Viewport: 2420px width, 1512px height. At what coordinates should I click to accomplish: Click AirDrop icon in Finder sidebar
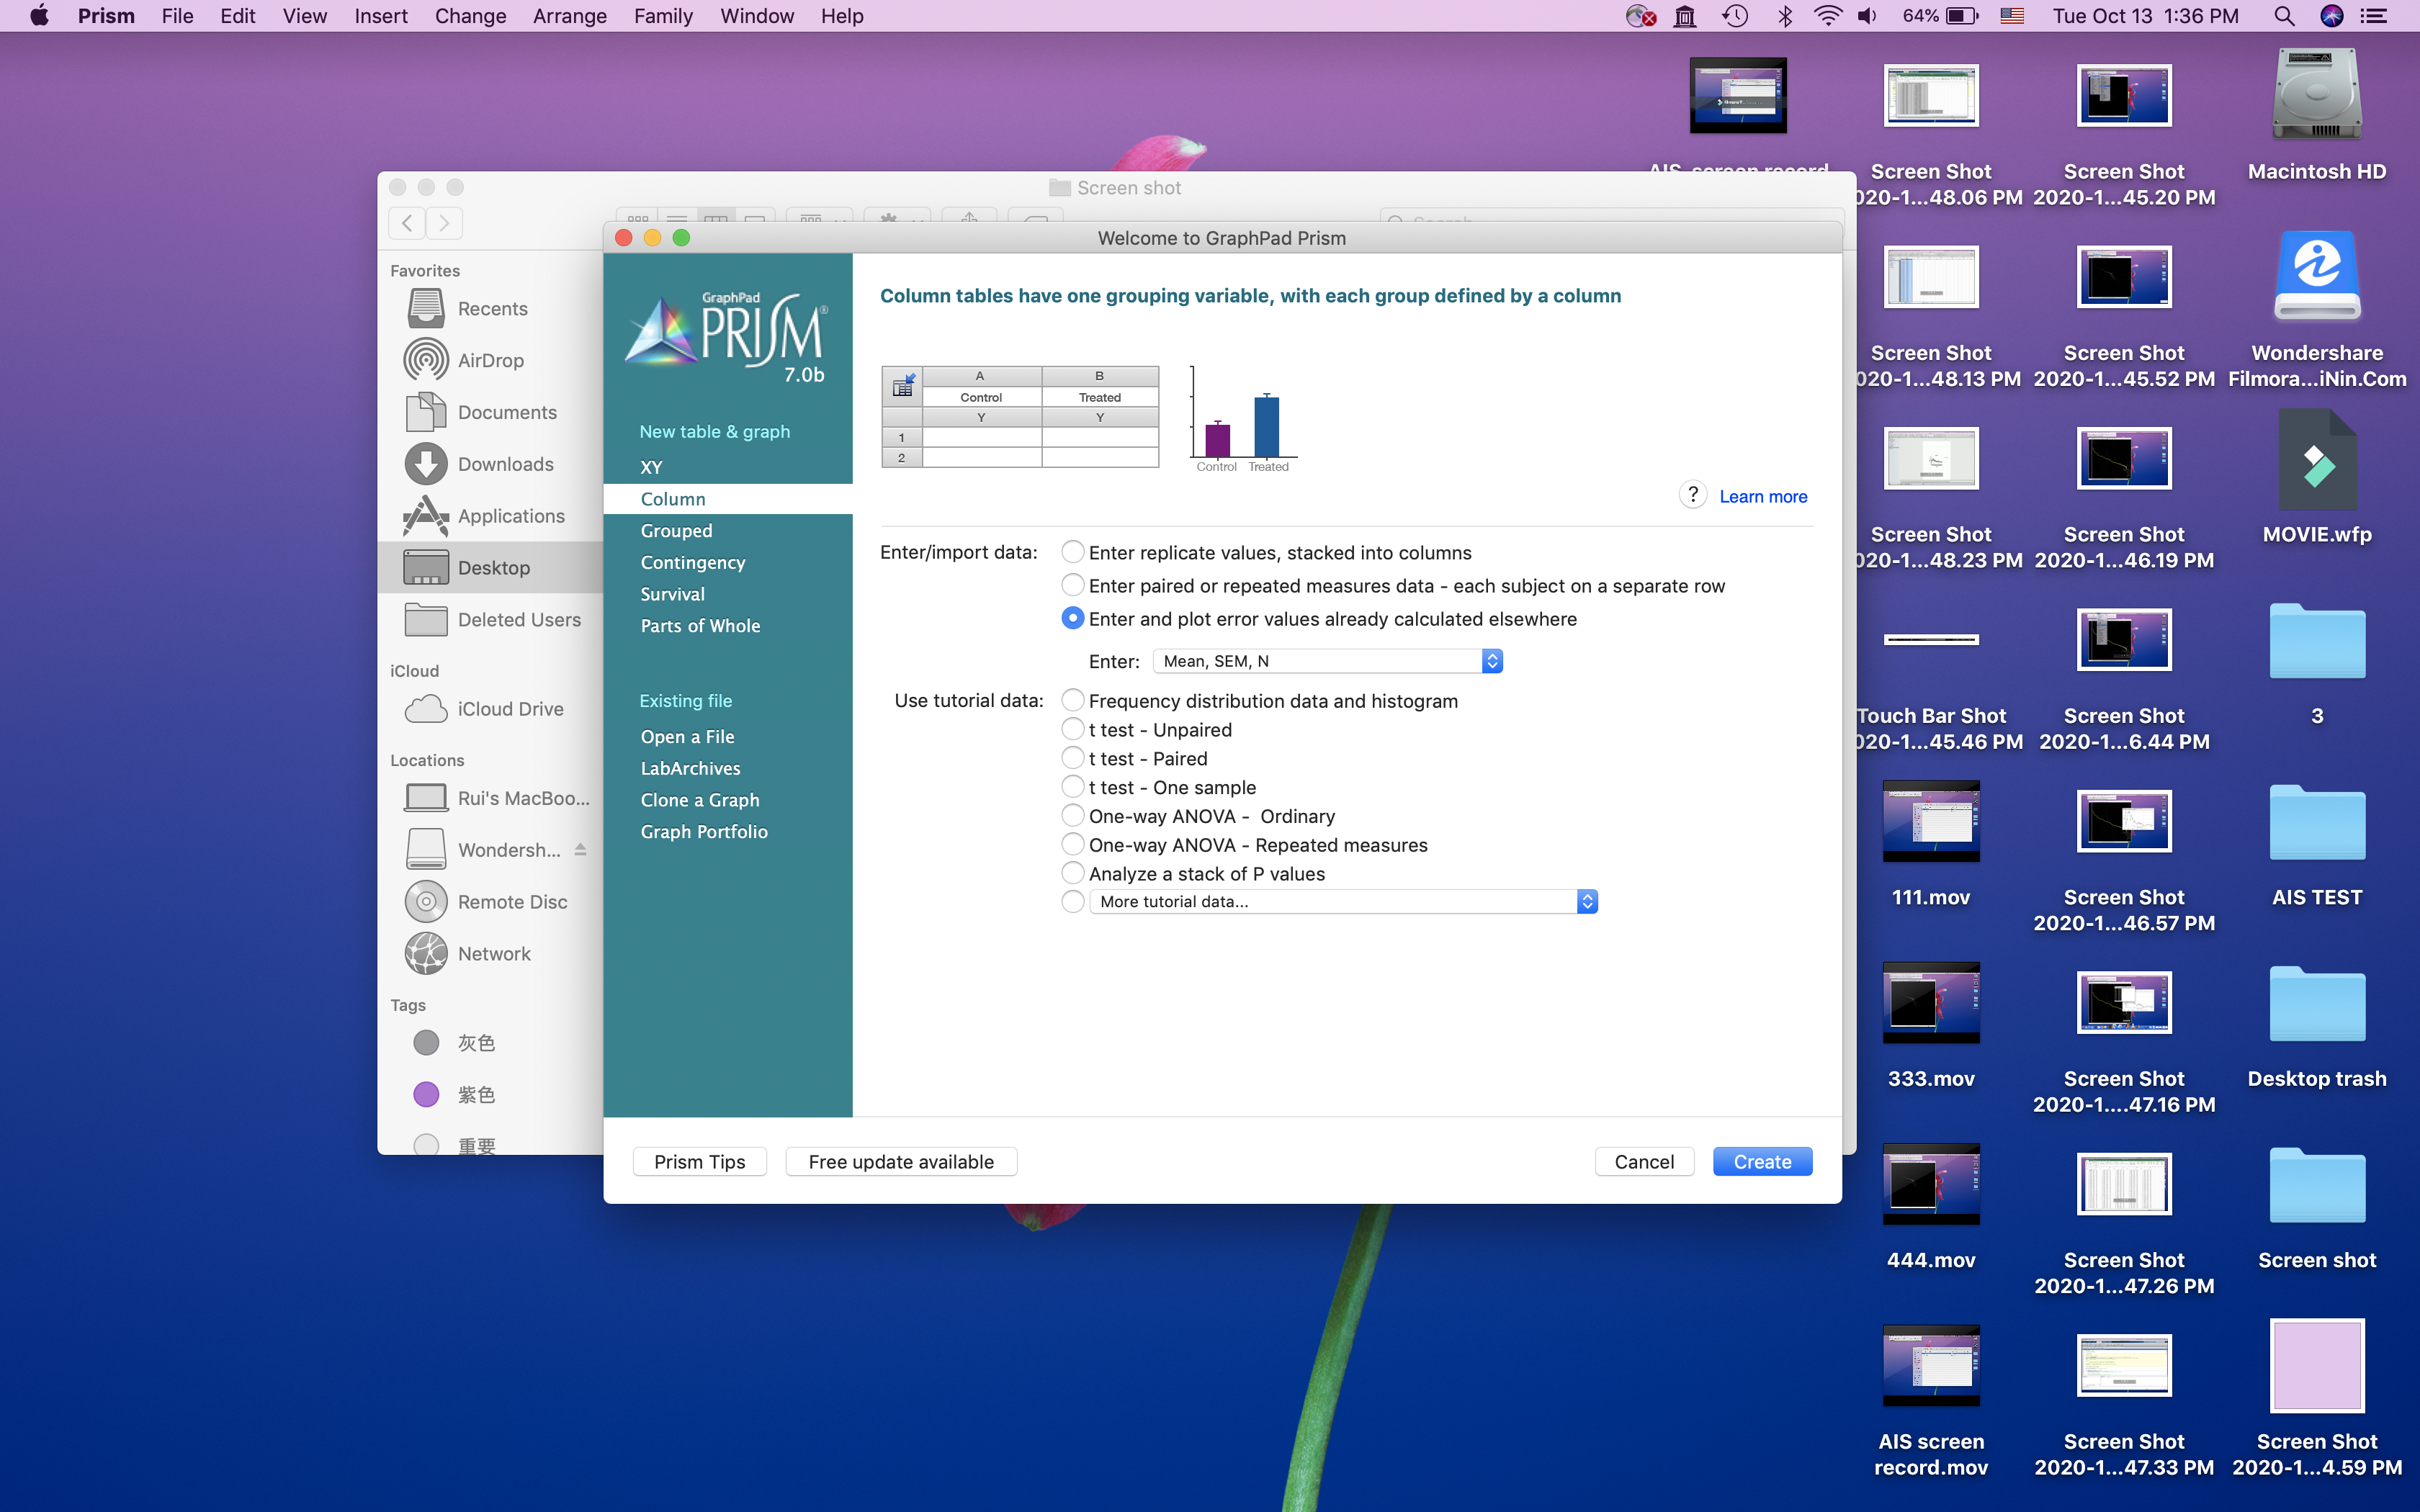(x=426, y=360)
